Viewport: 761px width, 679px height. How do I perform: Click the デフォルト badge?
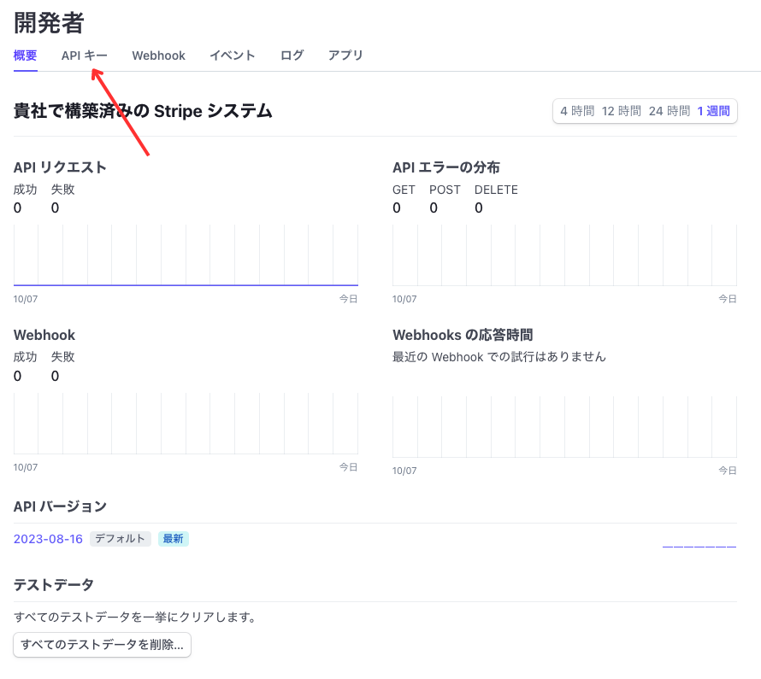coord(120,539)
